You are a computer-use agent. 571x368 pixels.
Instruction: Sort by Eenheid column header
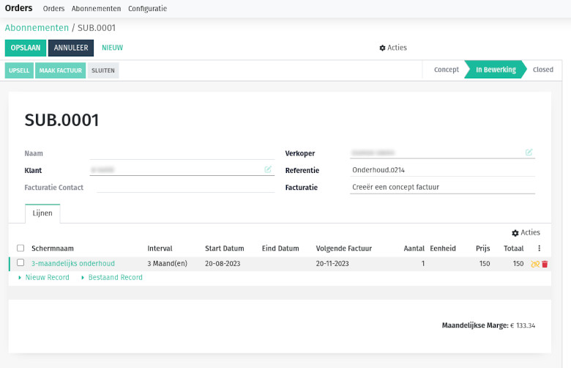click(443, 249)
